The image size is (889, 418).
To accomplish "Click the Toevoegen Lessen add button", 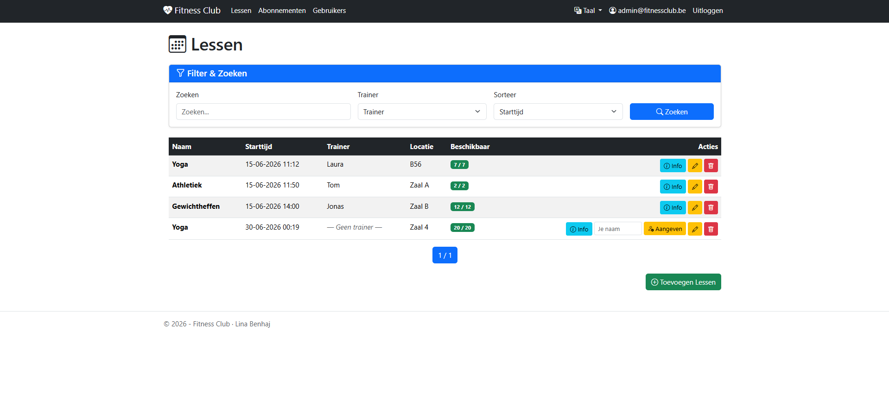I will pos(683,282).
